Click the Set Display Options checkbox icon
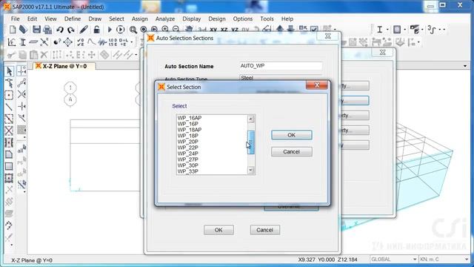Image resolution: width=474 pixels, height=267 pixels. 314,29
